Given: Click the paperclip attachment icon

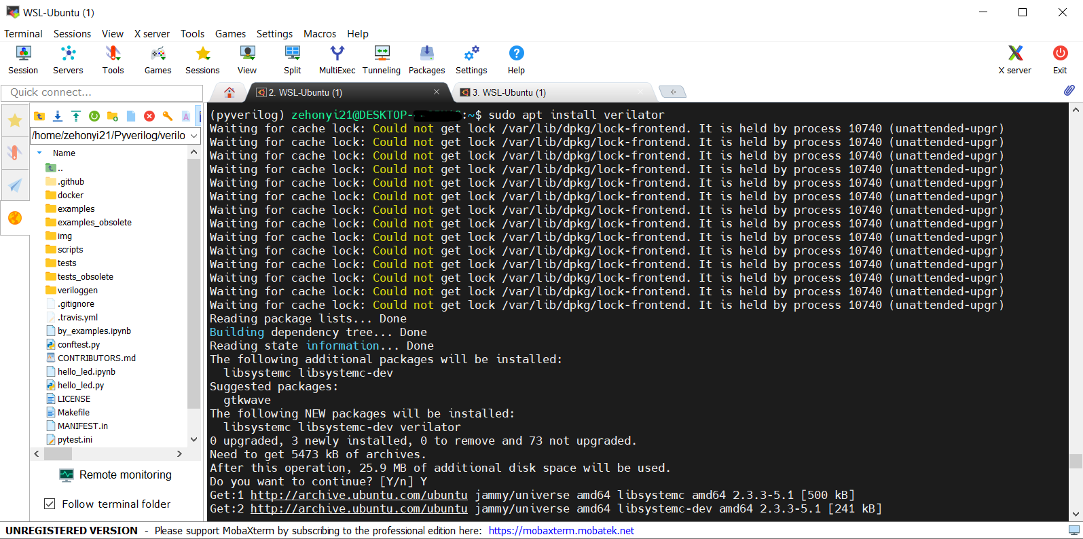Looking at the screenshot, I should pyautogui.click(x=1069, y=90).
